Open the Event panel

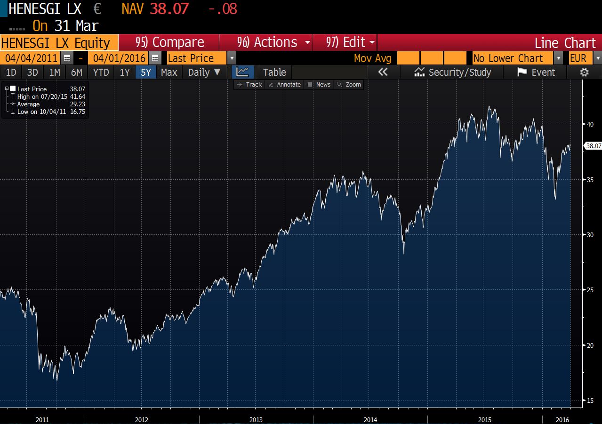[x=536, y=72]
